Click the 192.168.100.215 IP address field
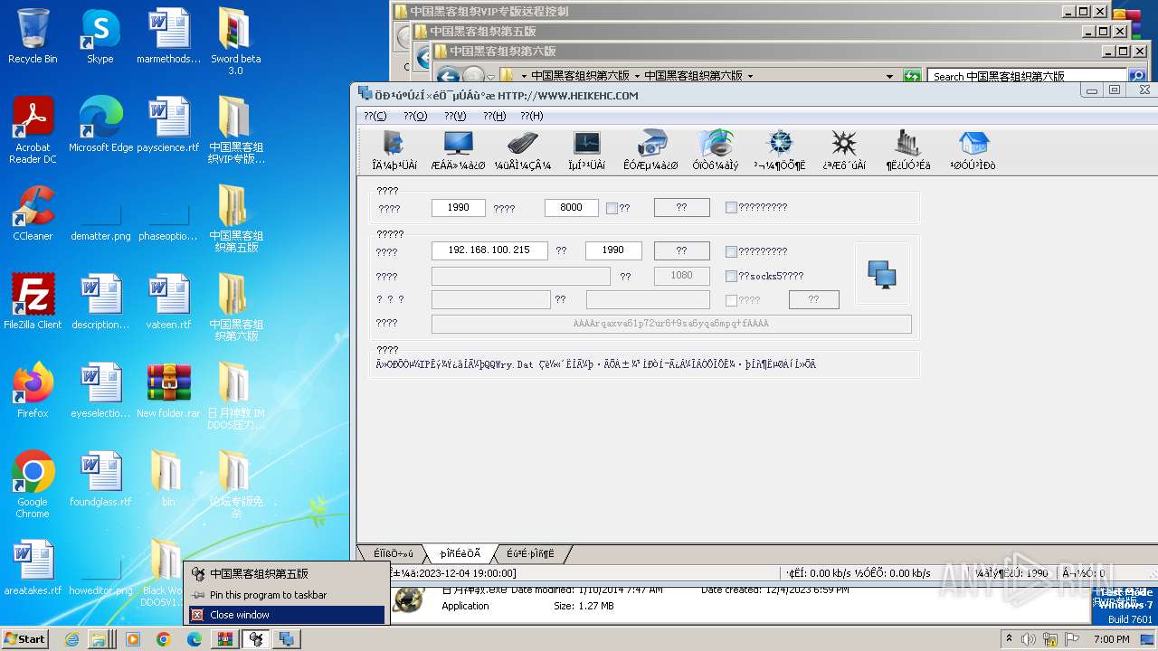1158x651 pixels. tap(489, 250)
